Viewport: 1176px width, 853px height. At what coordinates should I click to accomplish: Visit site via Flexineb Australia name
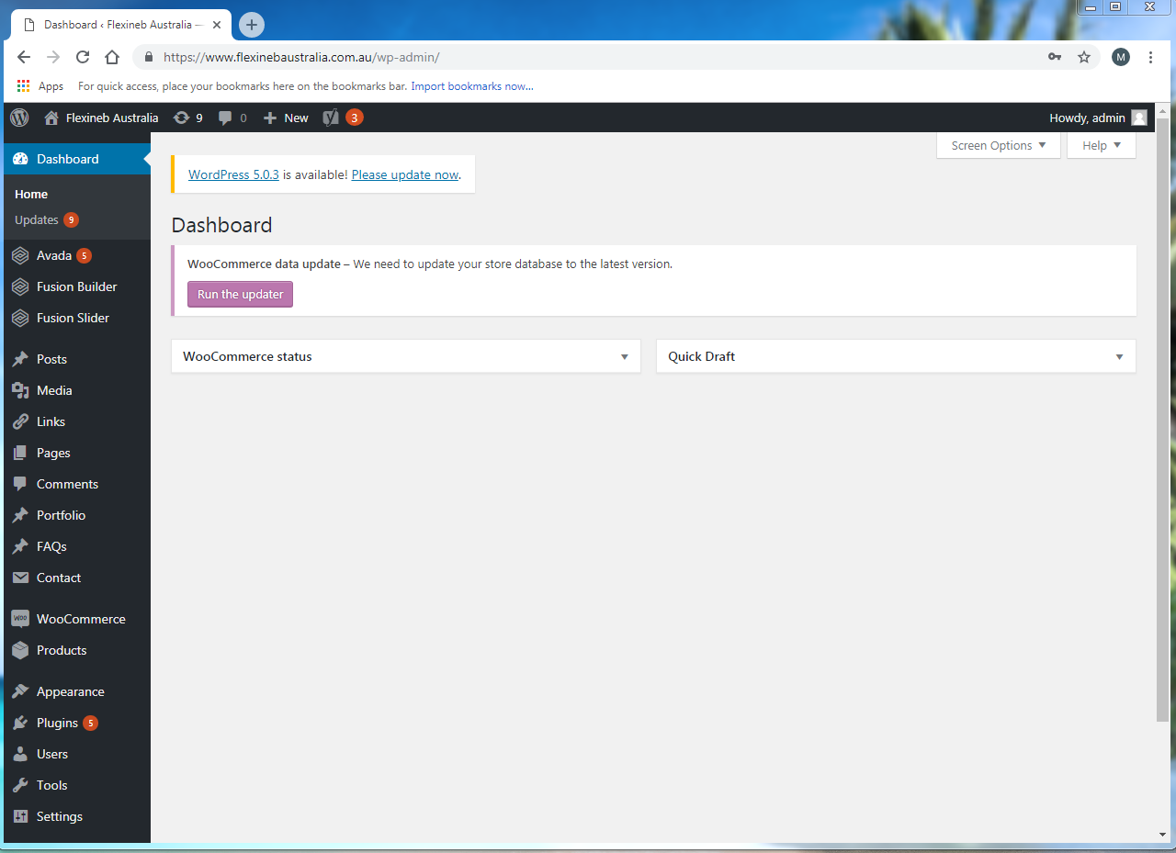(x=112, y=118)
